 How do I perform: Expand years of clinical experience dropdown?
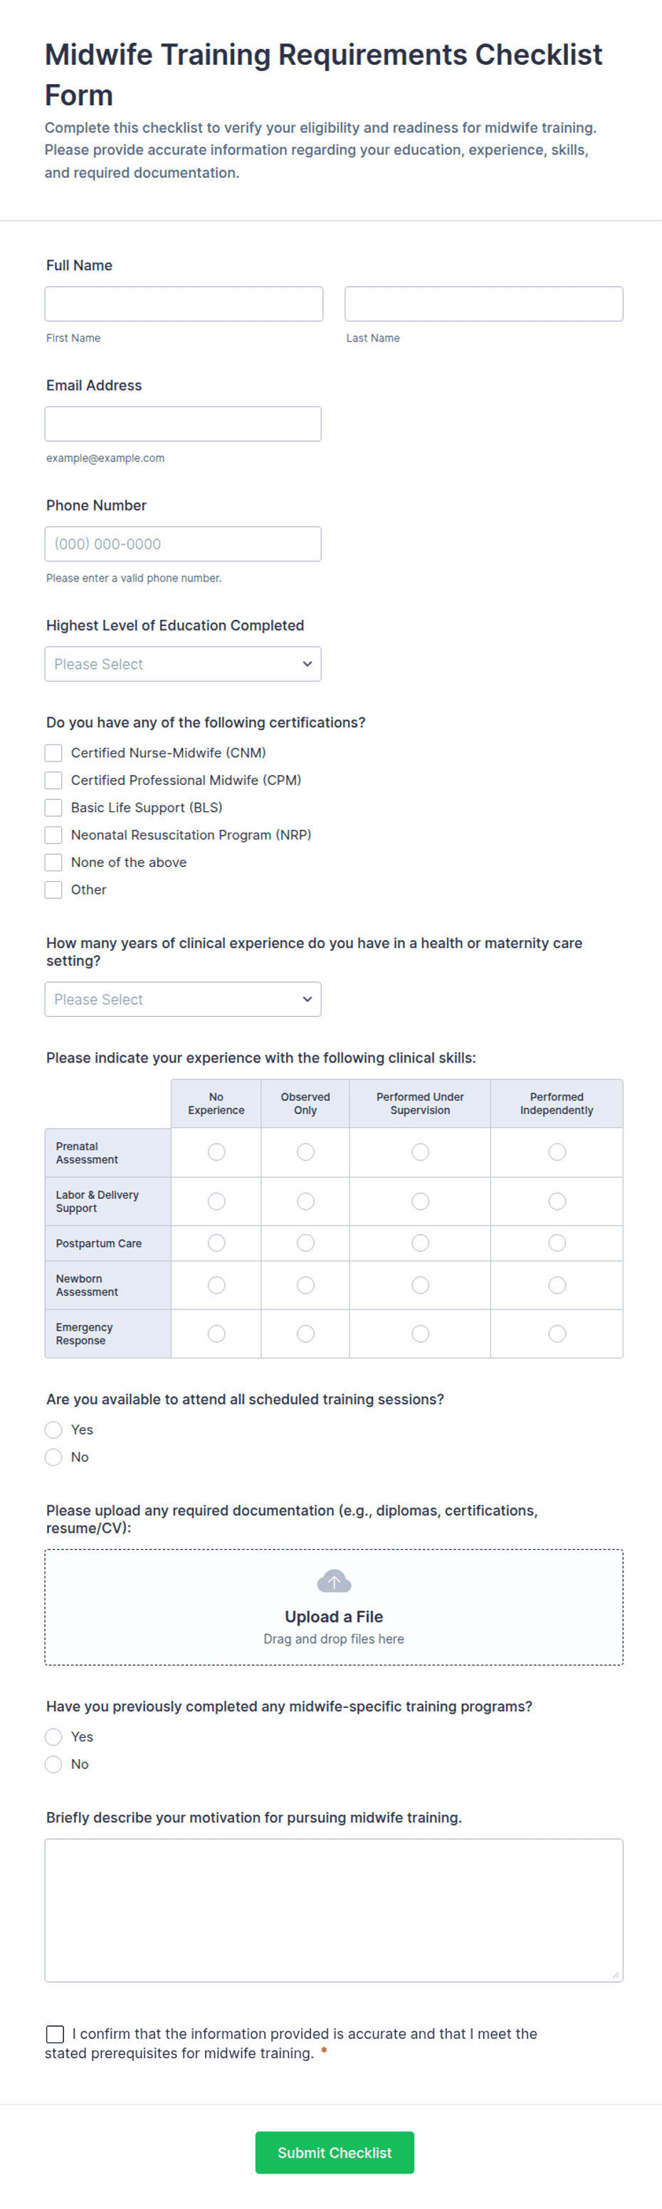[183, 999]
